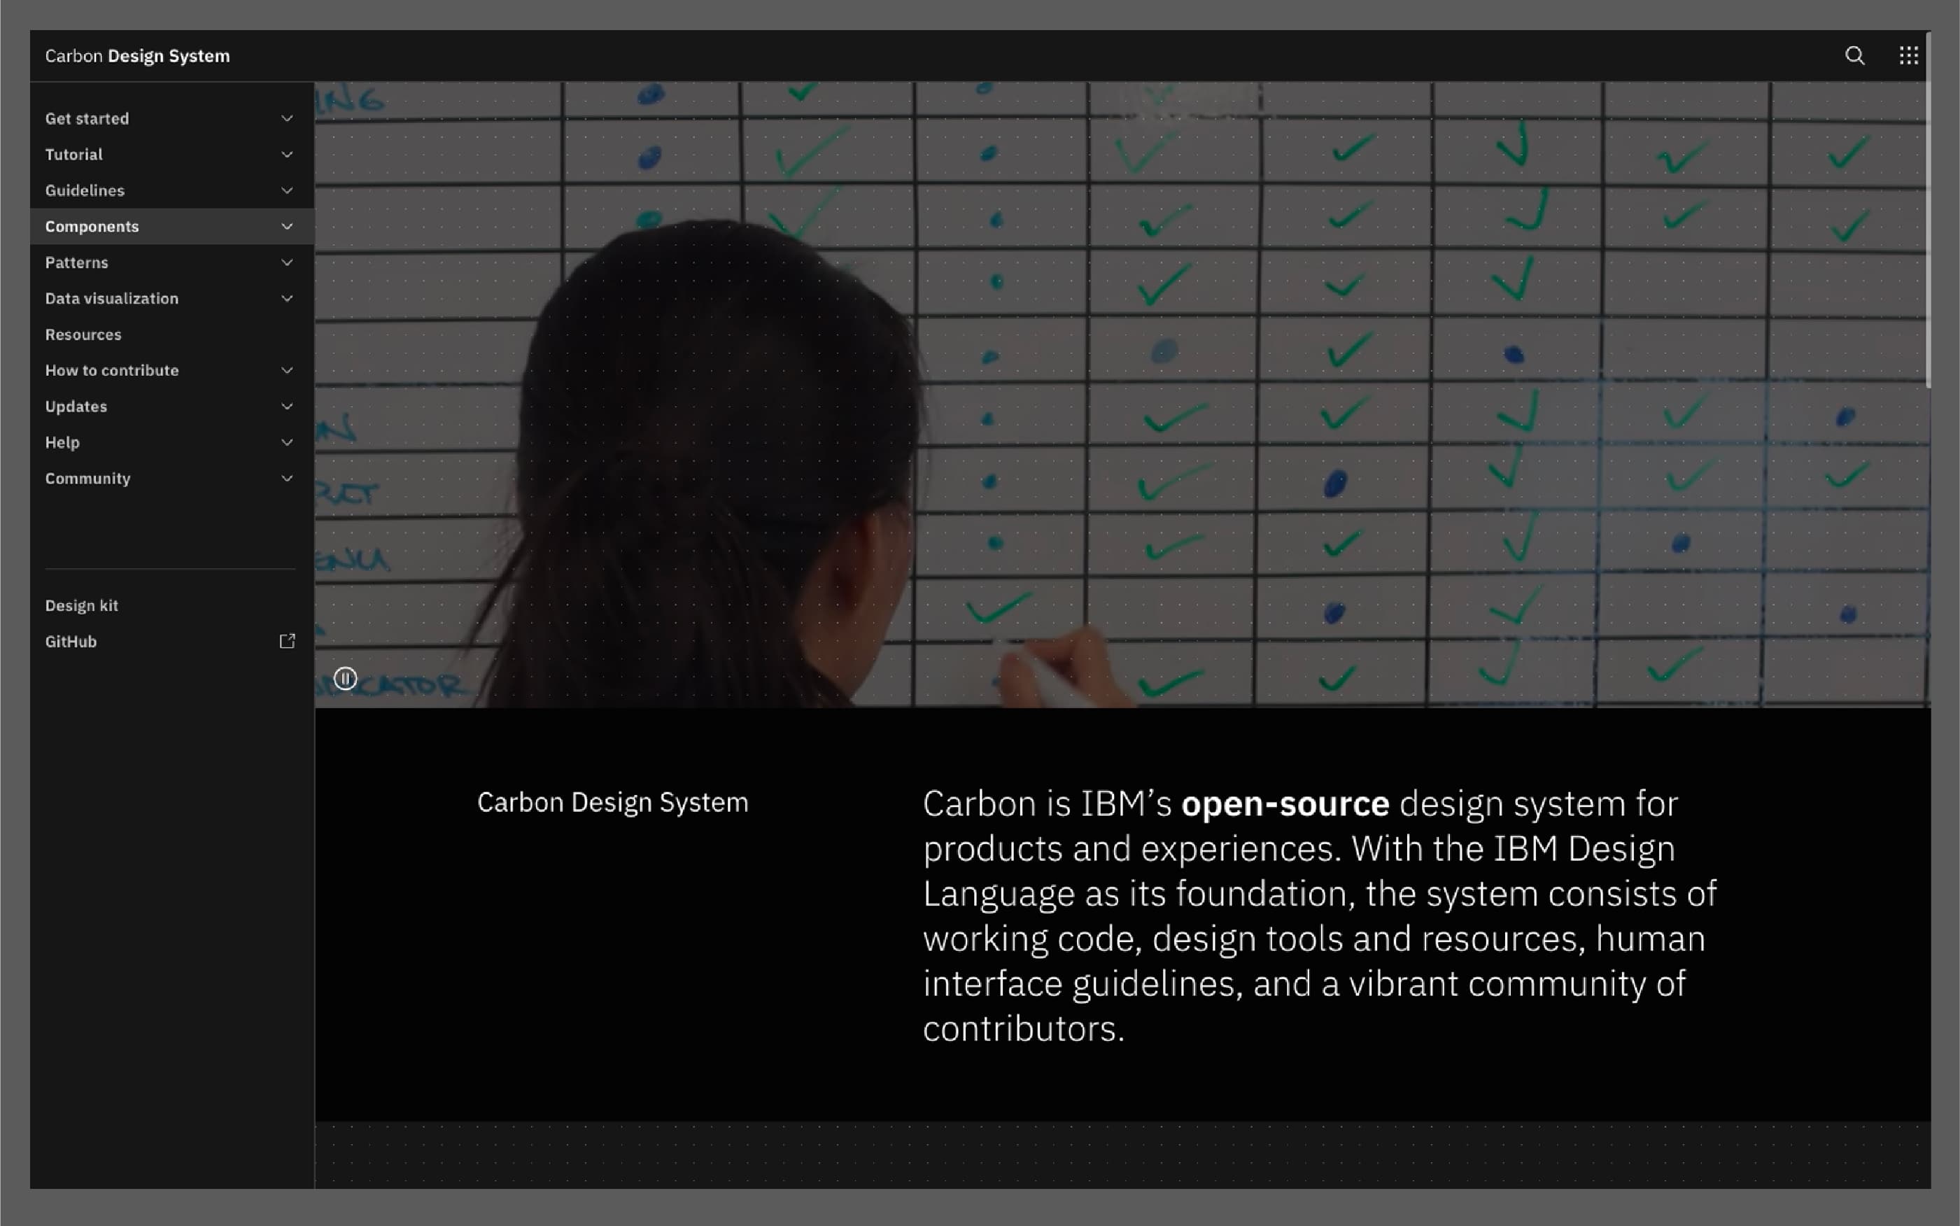Select the Patterns menu item
Viewport: 1960px width, 1226px height.
point(76,262)
